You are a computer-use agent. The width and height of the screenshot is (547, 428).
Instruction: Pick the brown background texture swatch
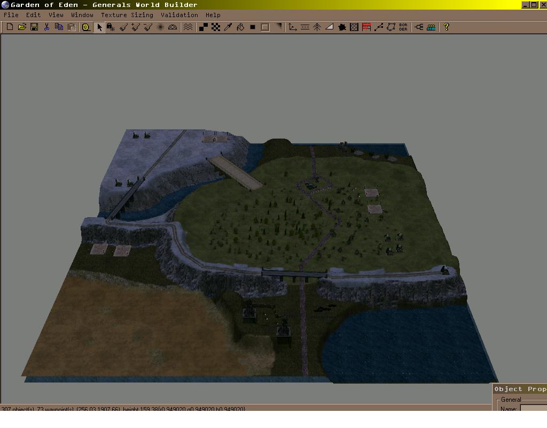tap(265, 27)
